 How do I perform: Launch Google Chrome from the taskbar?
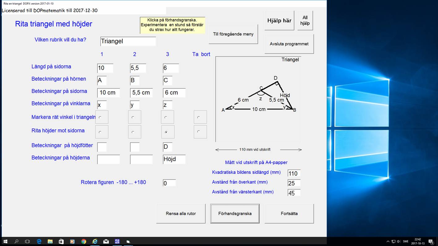[84, 241]
